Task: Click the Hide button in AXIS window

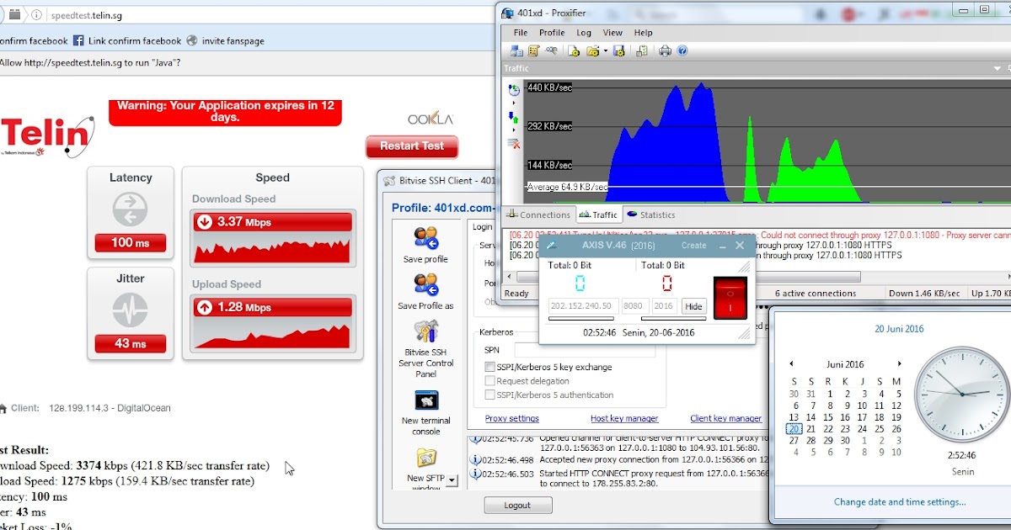Action: 693,306
